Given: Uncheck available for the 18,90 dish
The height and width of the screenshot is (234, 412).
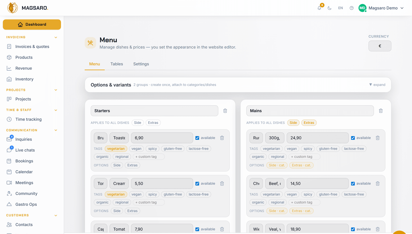Looking at the screenshot, I should click(x=353, y=229).
